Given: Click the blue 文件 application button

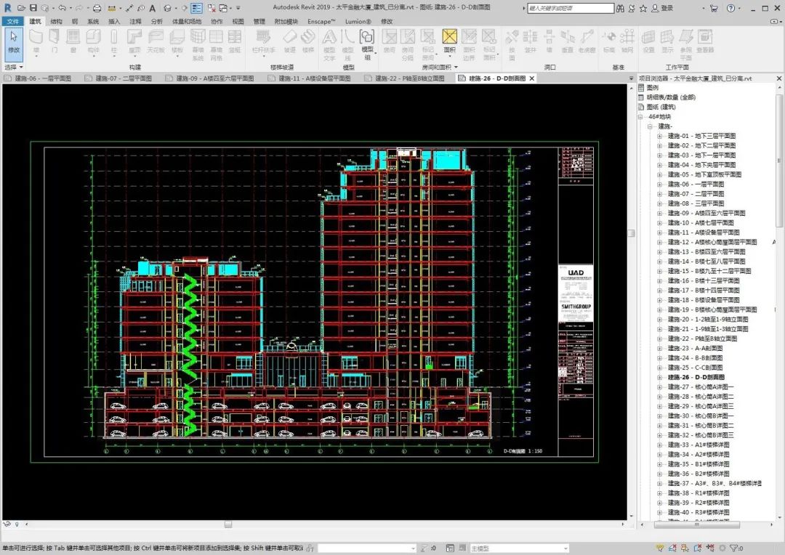Looking at the screenshot, I should tap(12, 21).
